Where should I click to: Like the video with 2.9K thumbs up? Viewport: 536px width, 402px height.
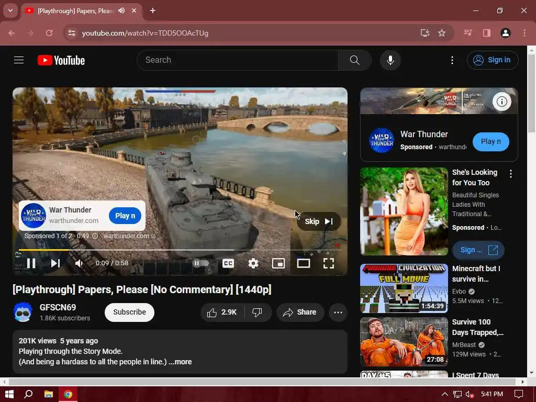pos(222,312)
